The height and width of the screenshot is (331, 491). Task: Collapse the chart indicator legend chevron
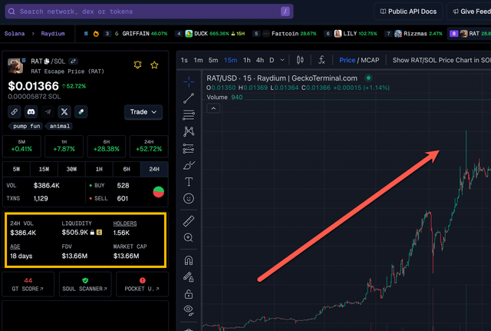coord(213,108)
